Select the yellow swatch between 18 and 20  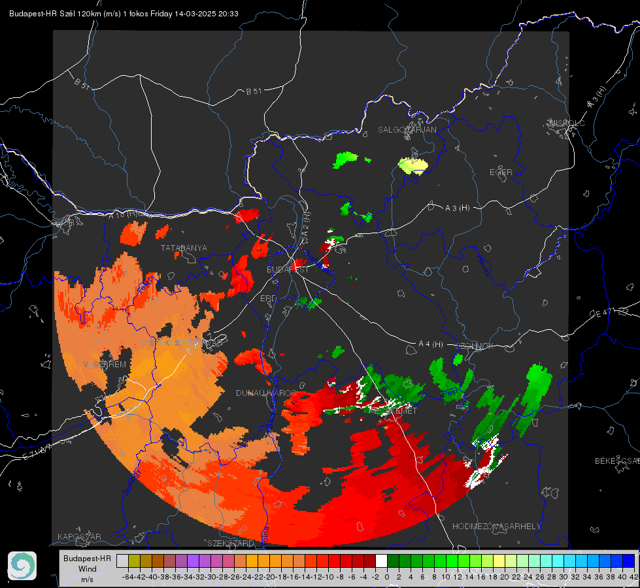coord(499,561)
